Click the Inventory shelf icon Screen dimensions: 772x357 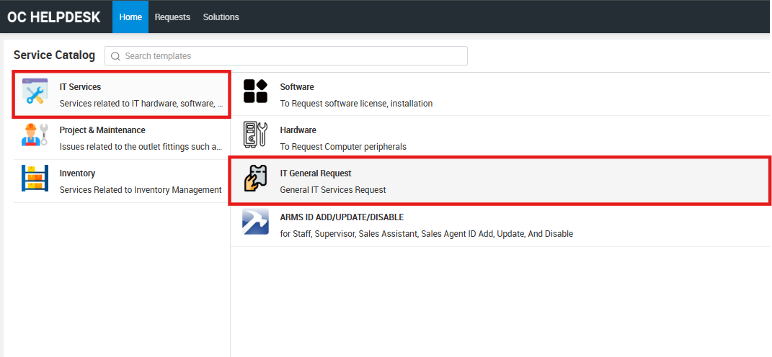[35, 178]
